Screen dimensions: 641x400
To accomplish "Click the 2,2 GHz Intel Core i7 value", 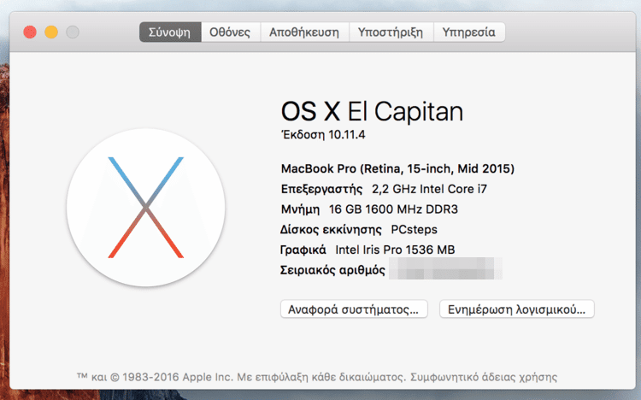I will (429, 189).
